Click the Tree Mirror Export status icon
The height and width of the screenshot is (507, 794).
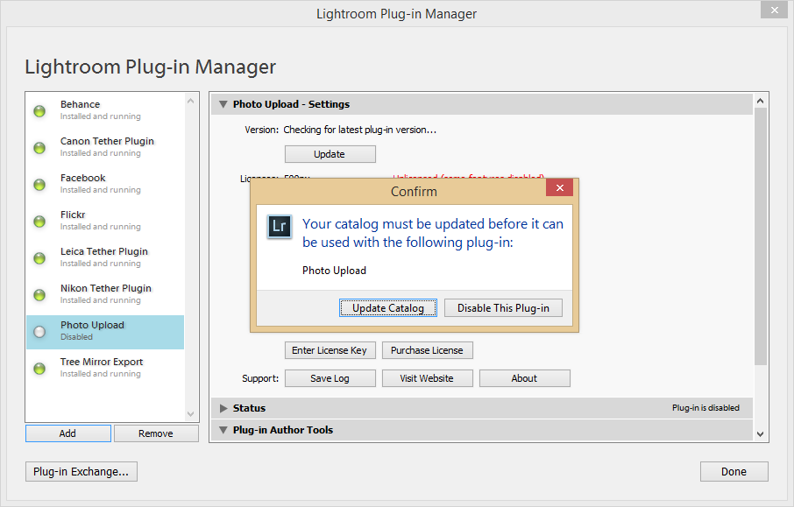click(39, 369)
